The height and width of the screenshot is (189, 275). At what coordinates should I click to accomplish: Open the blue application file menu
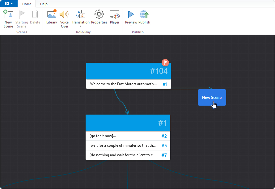tap(9, 4)
